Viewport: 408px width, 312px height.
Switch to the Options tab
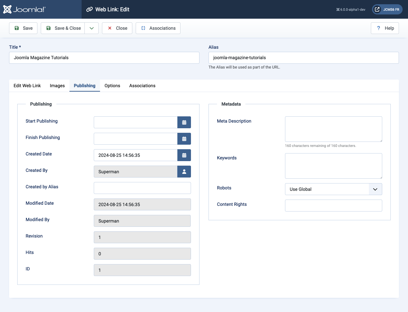(x=112, y=86)
